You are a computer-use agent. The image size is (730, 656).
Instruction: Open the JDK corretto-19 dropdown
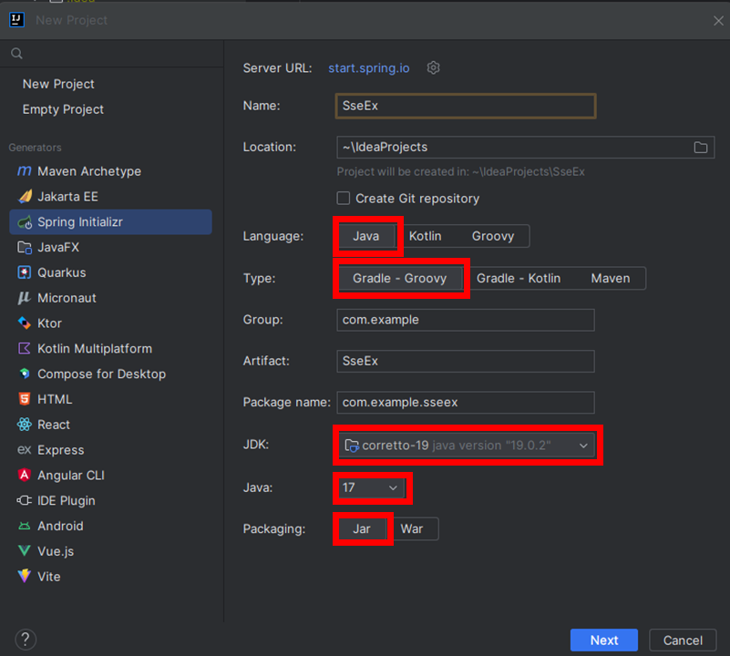point(467,446)
